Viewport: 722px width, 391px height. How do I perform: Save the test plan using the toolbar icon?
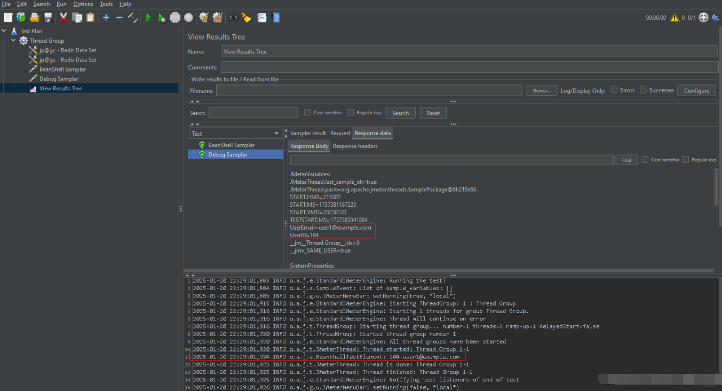[x=48, y=17]
